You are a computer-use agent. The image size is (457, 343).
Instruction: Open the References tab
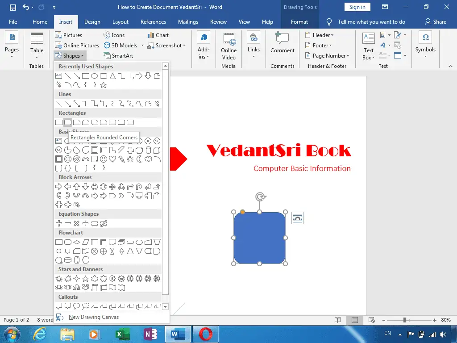click(x=153, y=22)
